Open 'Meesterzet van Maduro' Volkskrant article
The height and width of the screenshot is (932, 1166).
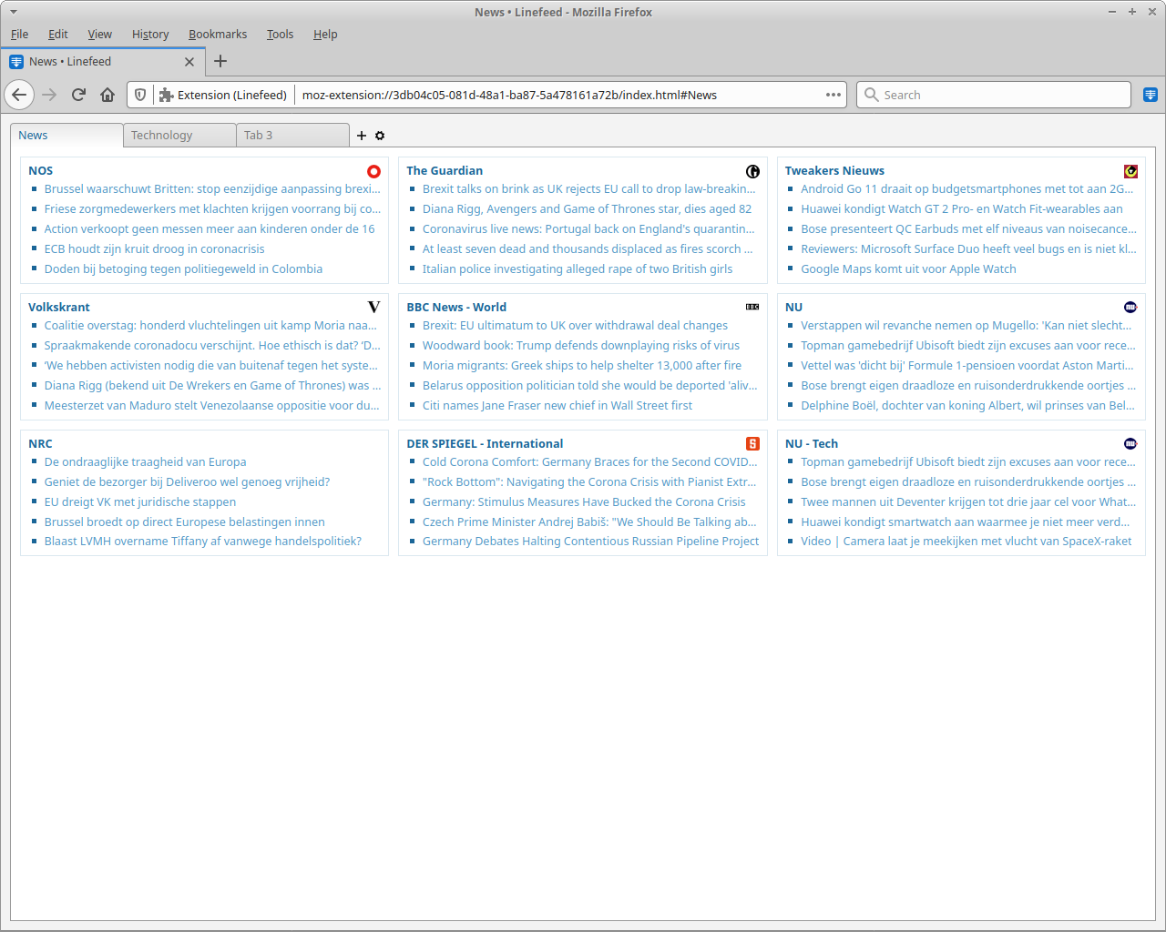click(x=212, y=405)
